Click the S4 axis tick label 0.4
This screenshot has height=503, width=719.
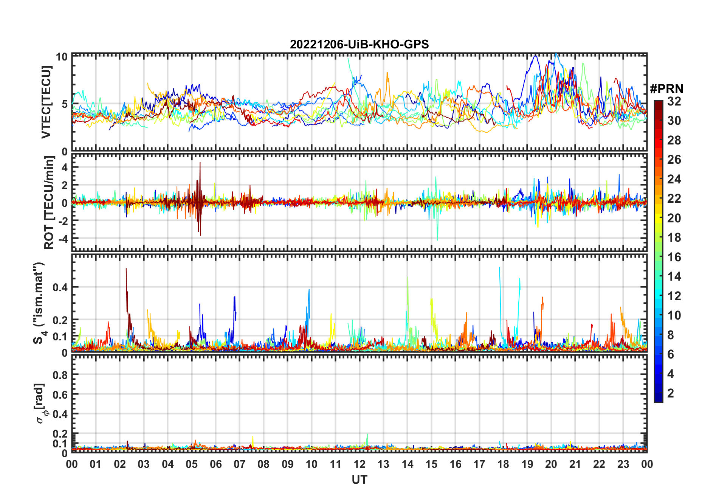pyautogui.click(x=60, y=287)
